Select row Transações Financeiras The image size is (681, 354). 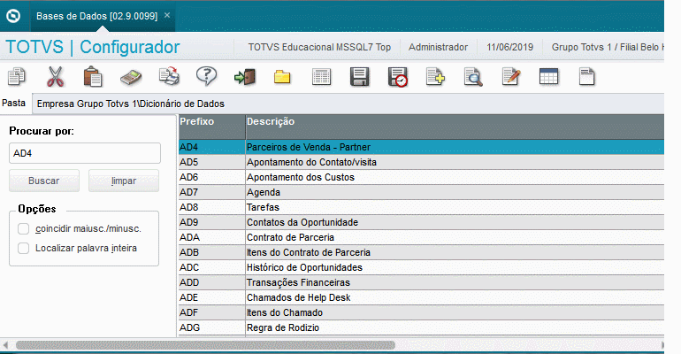[x=421, y=282]
